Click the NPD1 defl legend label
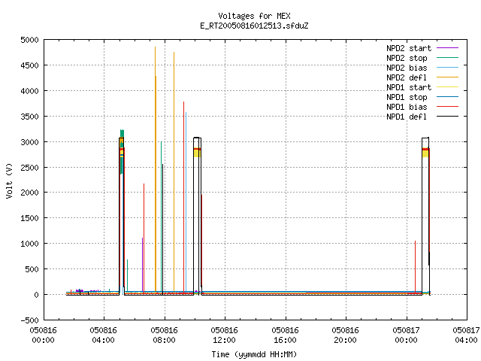The image size is (481, 361). pos(407,117)
